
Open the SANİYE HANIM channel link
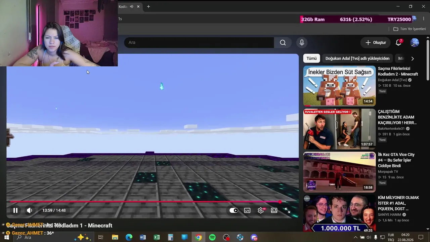(x=389, y=215)
